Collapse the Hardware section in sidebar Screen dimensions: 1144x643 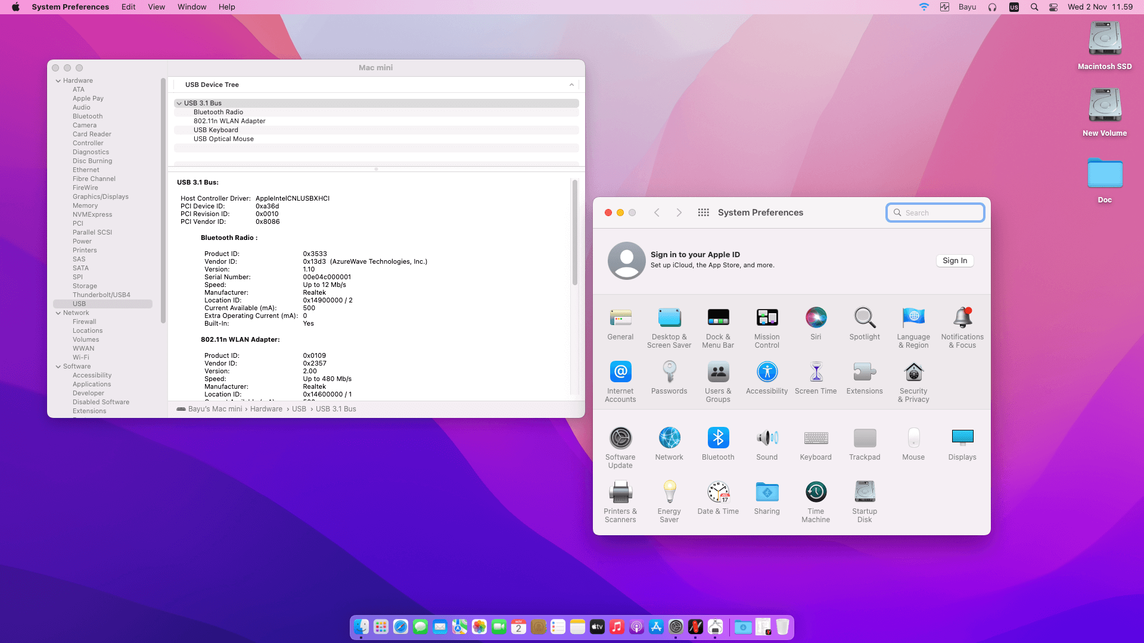(x=58, y=80)
